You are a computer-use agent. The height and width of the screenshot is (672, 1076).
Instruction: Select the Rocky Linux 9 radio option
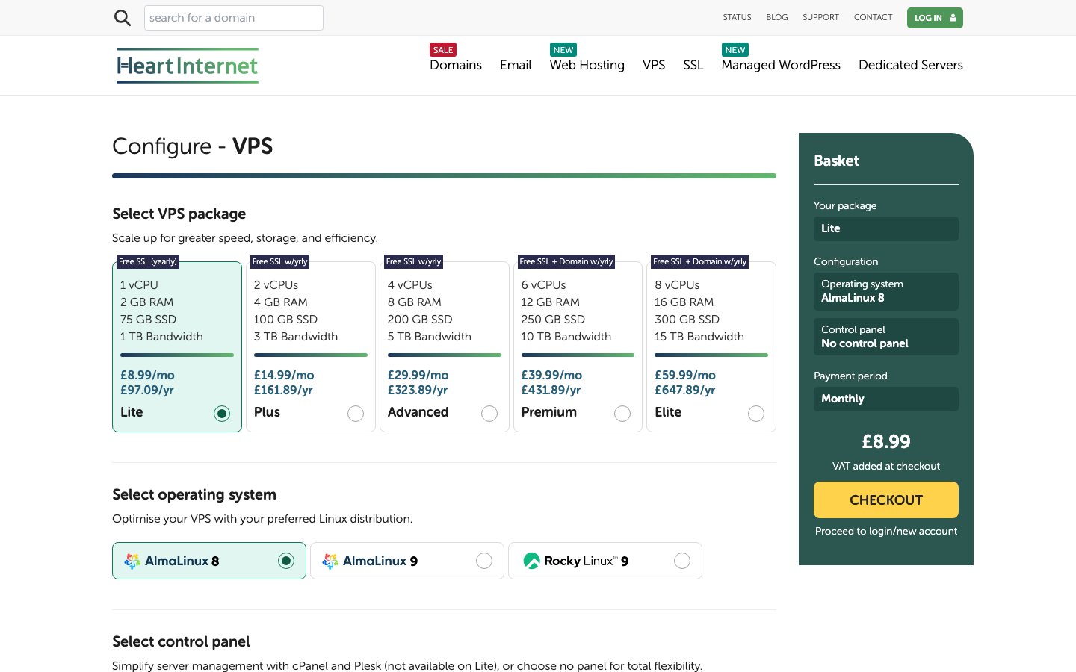682,561
